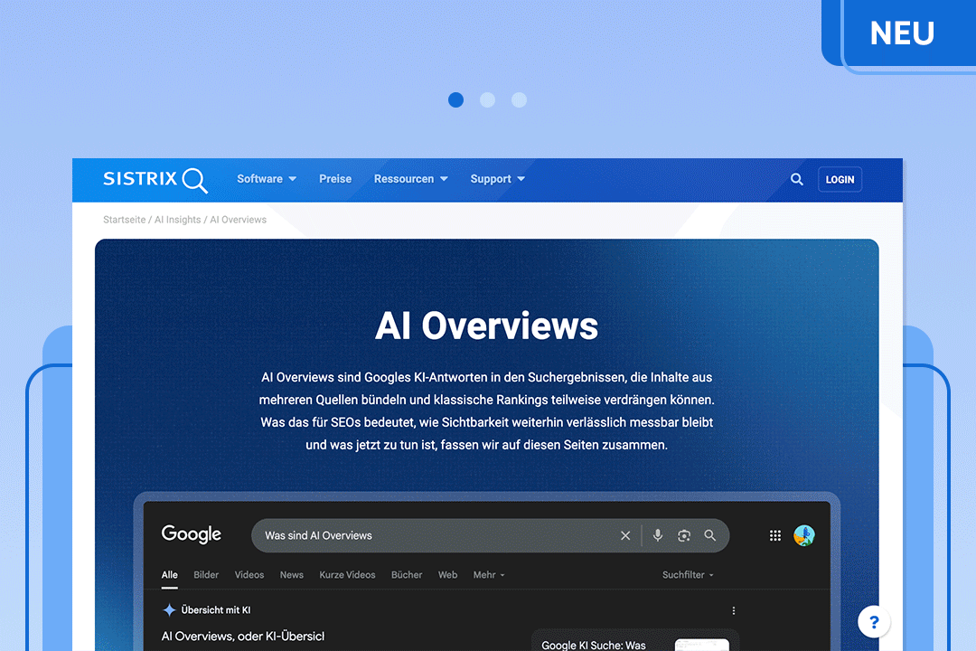Open the Preise page
The width and height of the screenshot is (976, 651).
[335, 179]
